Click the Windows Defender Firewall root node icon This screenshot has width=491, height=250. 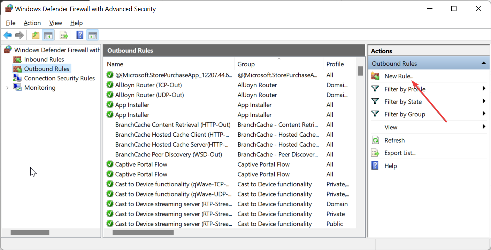pyautogui.click(x=8, y=50)
